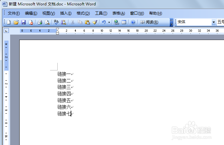224x145 pixels.
Task: Click the first-line indent marker on the ruler
Action: pyautogui.click(x=57, y=29)
